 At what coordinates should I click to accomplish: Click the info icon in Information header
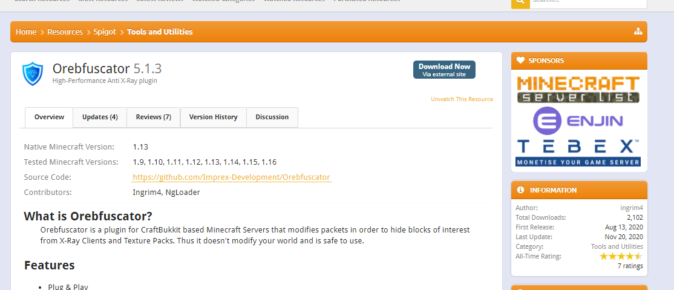[520, 189]
